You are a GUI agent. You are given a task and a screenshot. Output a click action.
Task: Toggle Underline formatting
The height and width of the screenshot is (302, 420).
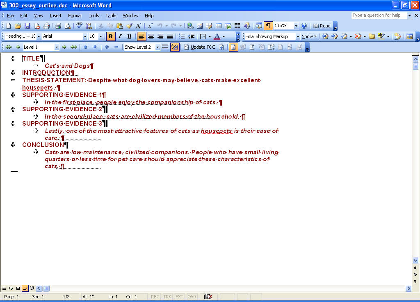pyautogui.click(x=129, y=36)
